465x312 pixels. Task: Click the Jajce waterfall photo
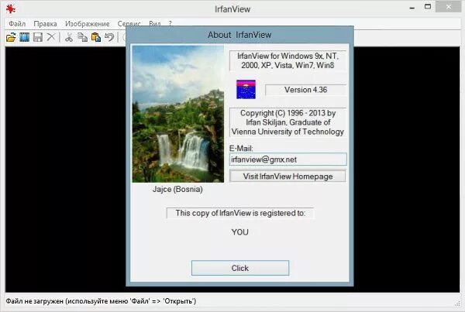click(x=178, y=114)
